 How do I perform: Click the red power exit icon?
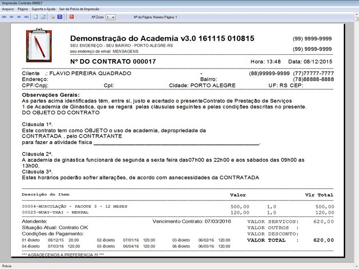point(72,17)
